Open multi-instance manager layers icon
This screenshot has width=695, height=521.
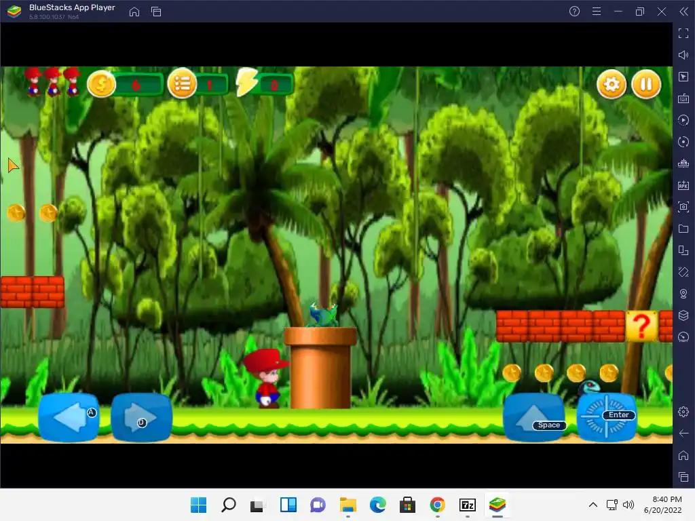(683, 315)
